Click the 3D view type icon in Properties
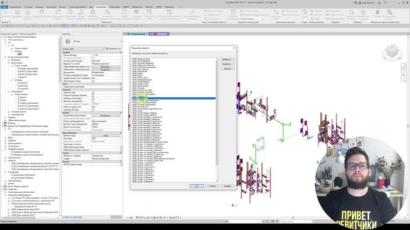Screen dimensions: 410x230 [68, 41]
